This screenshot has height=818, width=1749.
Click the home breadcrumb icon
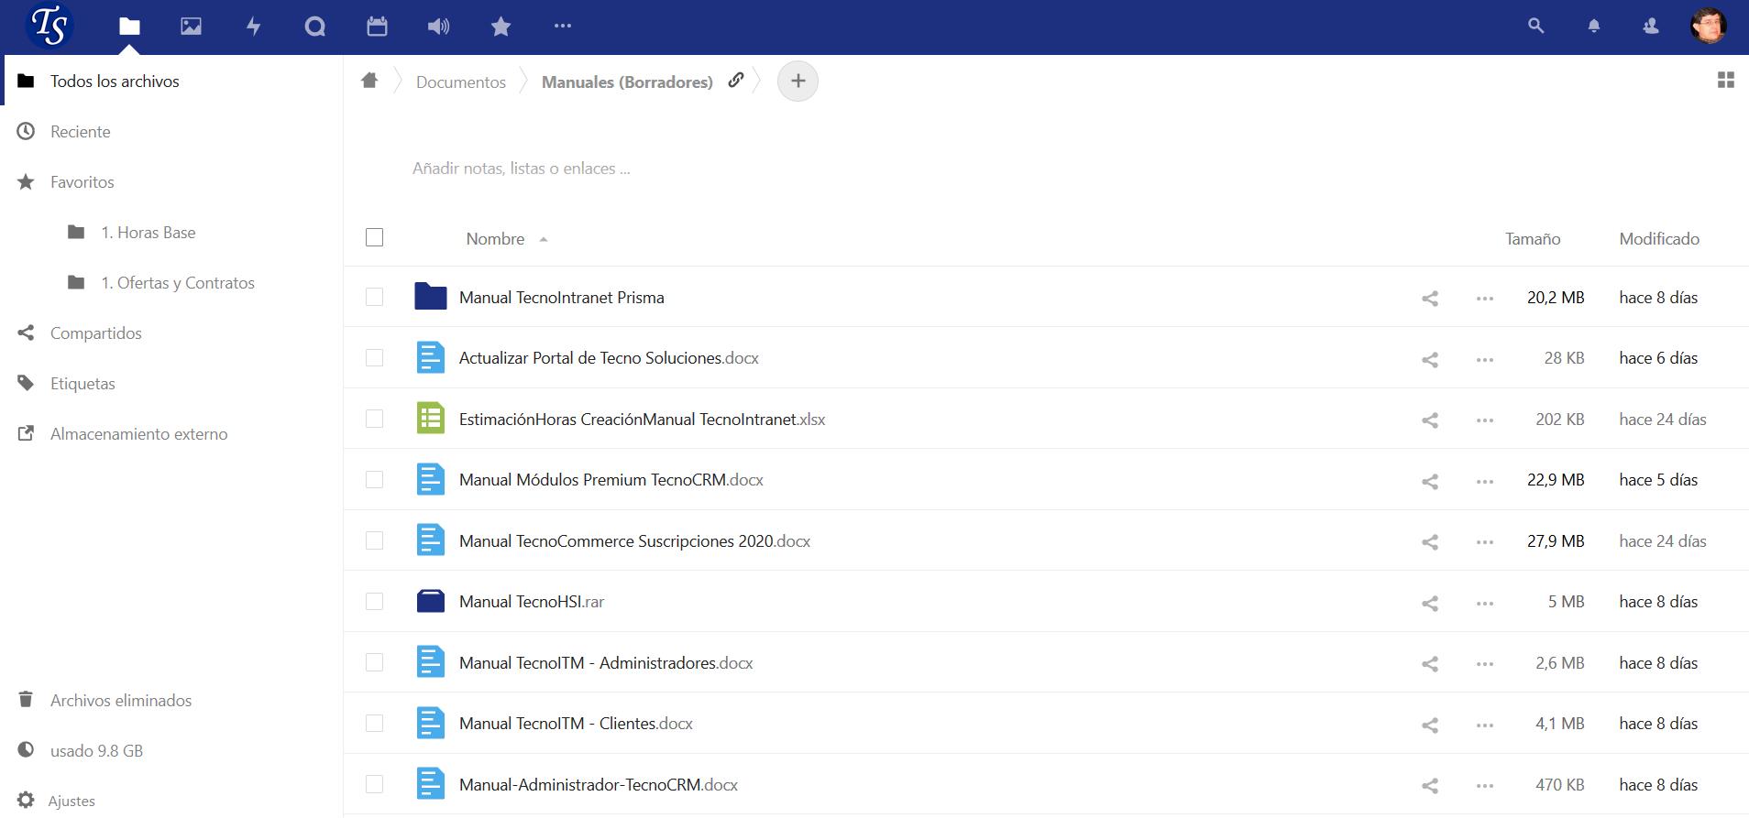pyautogui.click(x=369, y=81)
